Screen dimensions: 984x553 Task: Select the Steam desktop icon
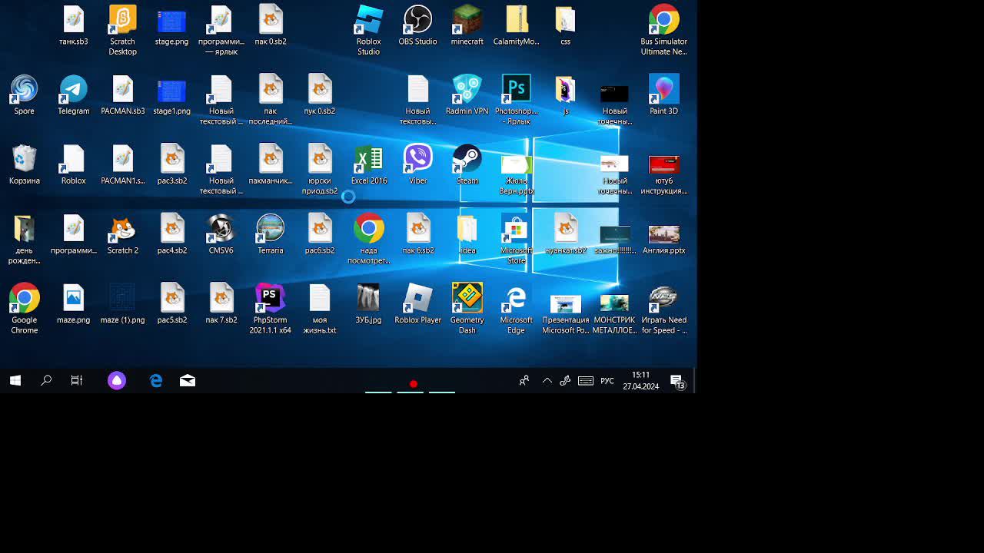pyautogui.click(x=467, y=164)
